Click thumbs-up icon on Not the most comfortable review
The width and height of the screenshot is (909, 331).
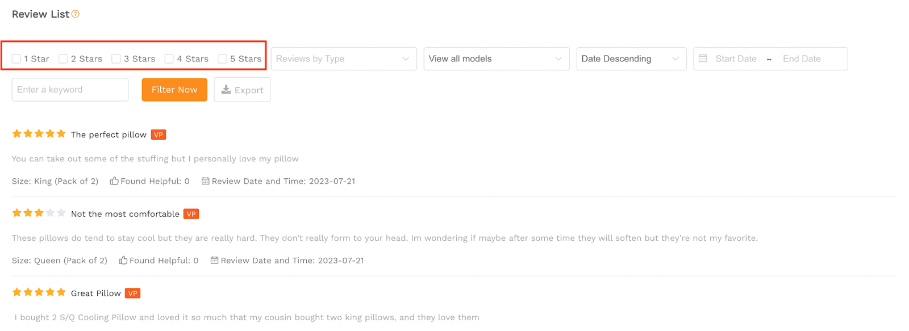coord(123,260)
